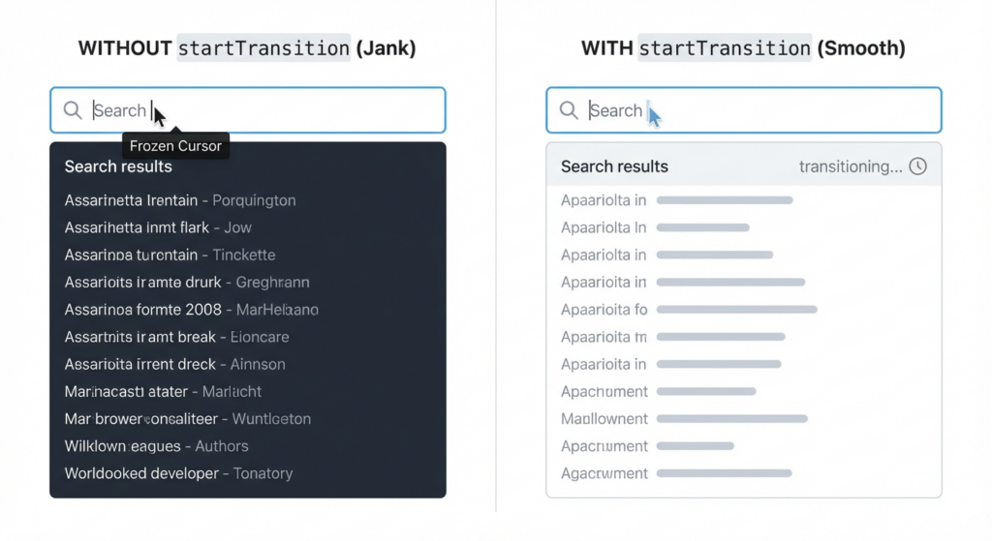This screenshot has width=992, height=541.
Task: Click the clock icon beside transitioning
Action: pos(918,166)
